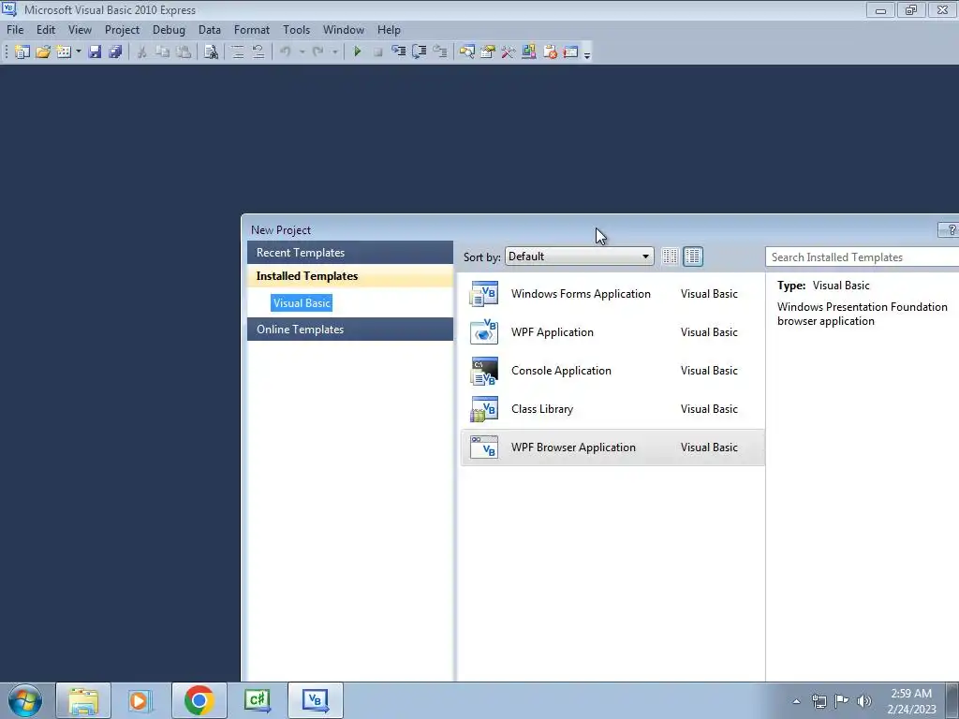Open the Project menu
The image size is (959, 719).
point(122,30)
